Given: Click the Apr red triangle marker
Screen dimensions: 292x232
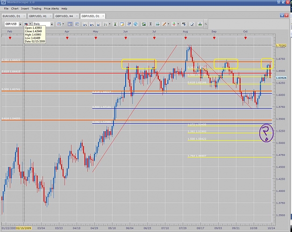Looking at the screenshot, I should [x=67, y=38].
